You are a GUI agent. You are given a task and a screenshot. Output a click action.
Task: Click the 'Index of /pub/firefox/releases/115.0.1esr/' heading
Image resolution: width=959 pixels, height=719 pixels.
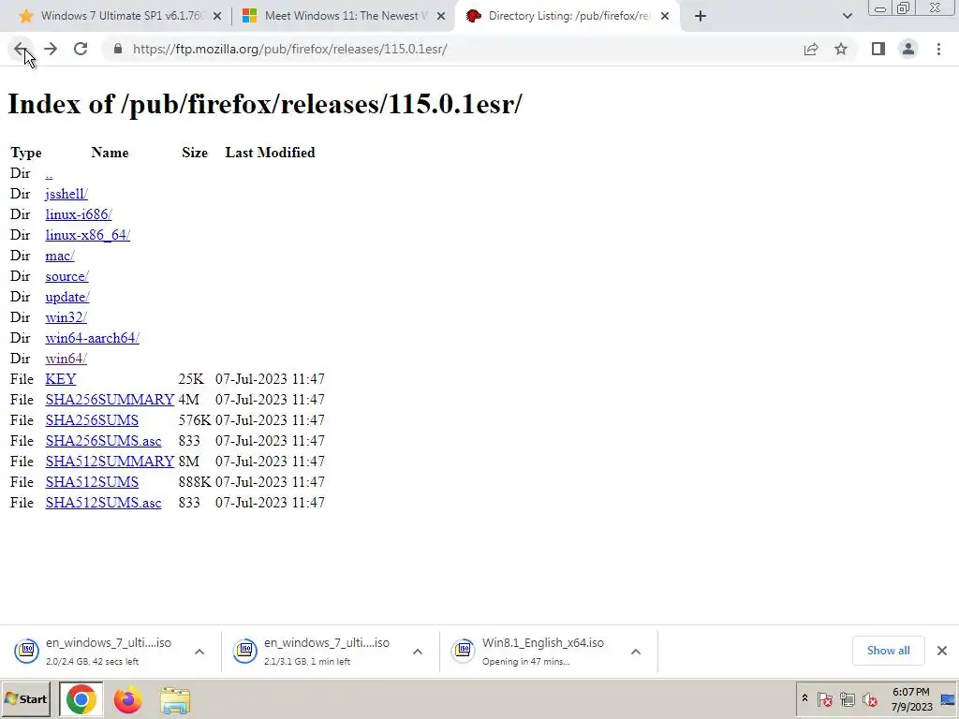pyautogui.click(x=265, y=104)
